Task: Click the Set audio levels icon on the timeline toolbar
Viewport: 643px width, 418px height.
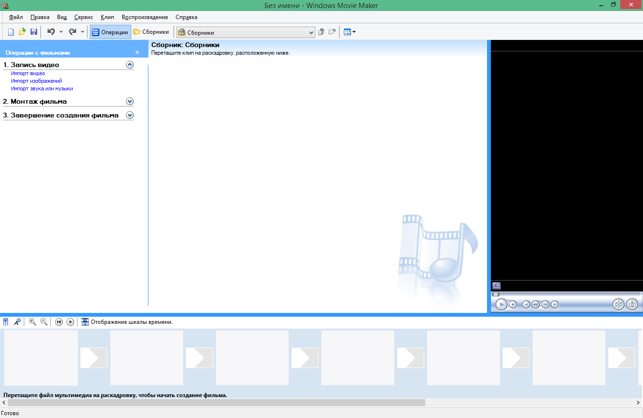Action: 5,322
